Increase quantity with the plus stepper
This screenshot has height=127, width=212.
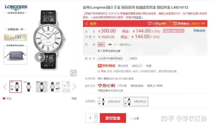click(x=96, y=116)
